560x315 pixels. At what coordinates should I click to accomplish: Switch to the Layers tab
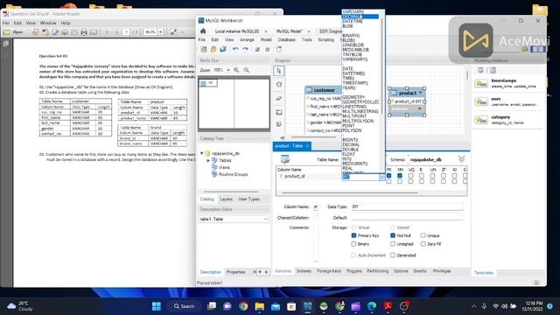pyautogui.click(x=226, y=199)
